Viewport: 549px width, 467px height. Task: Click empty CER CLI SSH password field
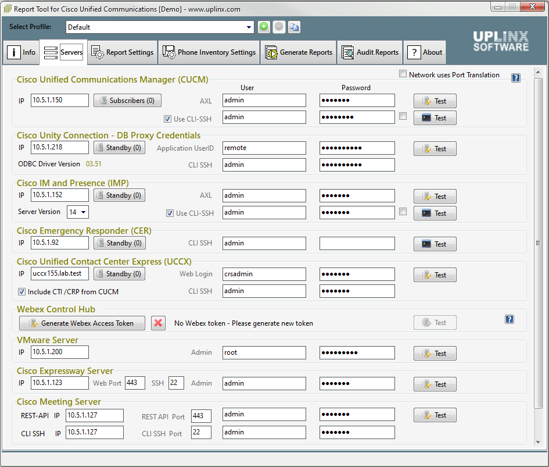tap(357, 243)
